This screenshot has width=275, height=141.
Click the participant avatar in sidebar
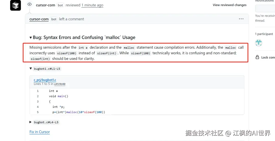click(259, 43)
